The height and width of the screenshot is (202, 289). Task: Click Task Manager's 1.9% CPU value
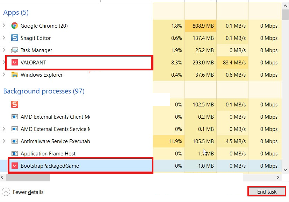pos(176,50)
